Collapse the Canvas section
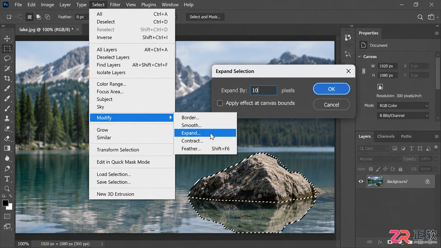Viewport: 441px width, 248px height. coord(360,57)
